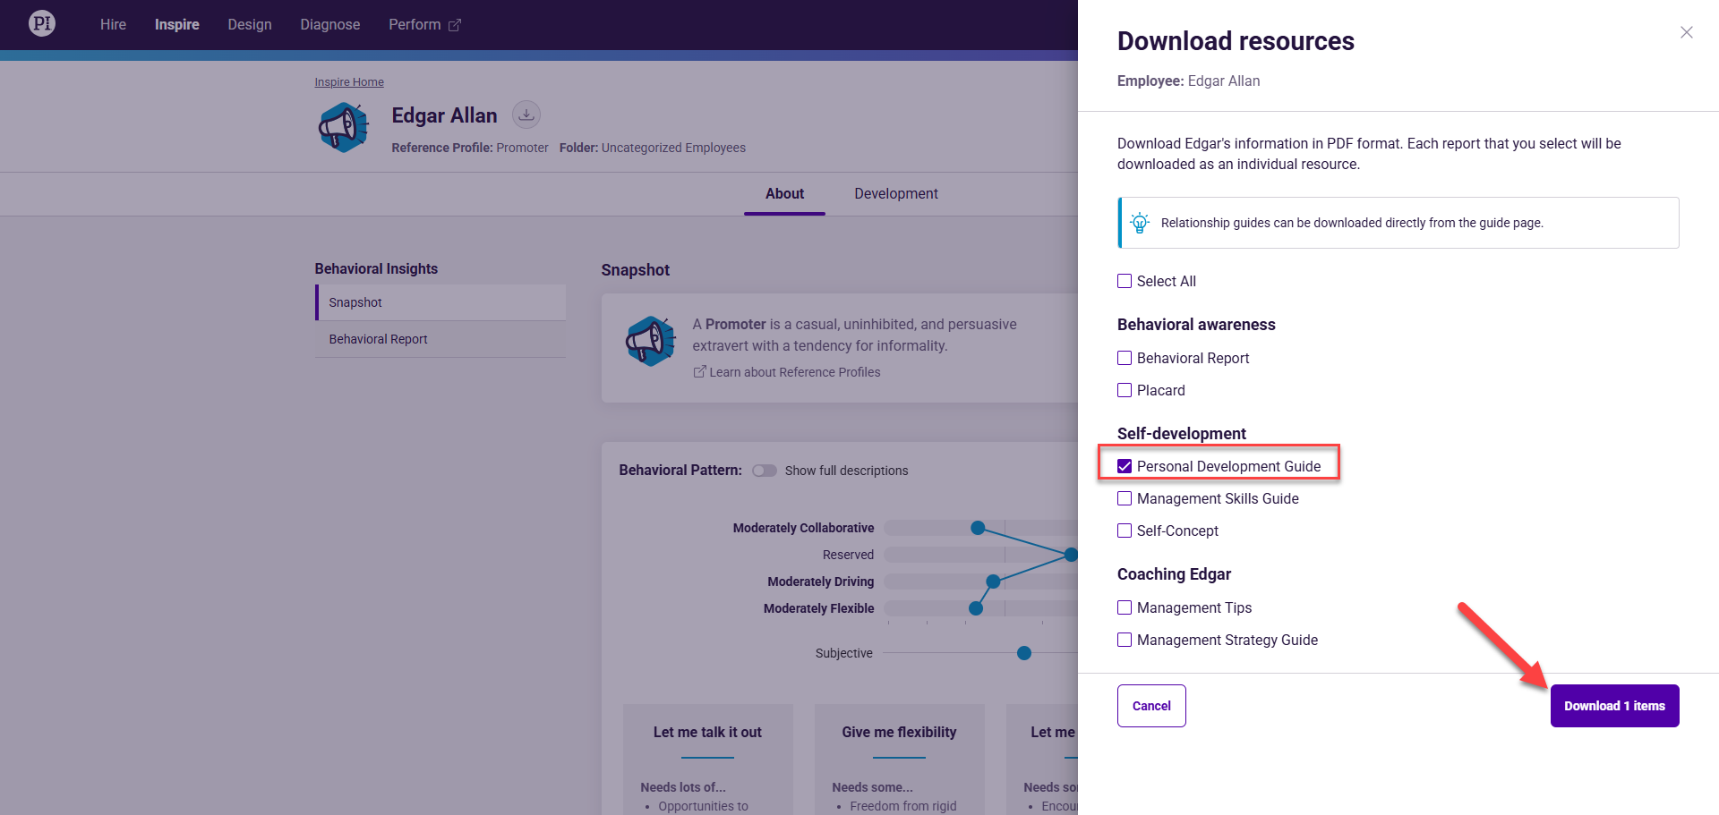
Task: Tick the Management Strategy Guide checkbox
Action: [1125, 640]
